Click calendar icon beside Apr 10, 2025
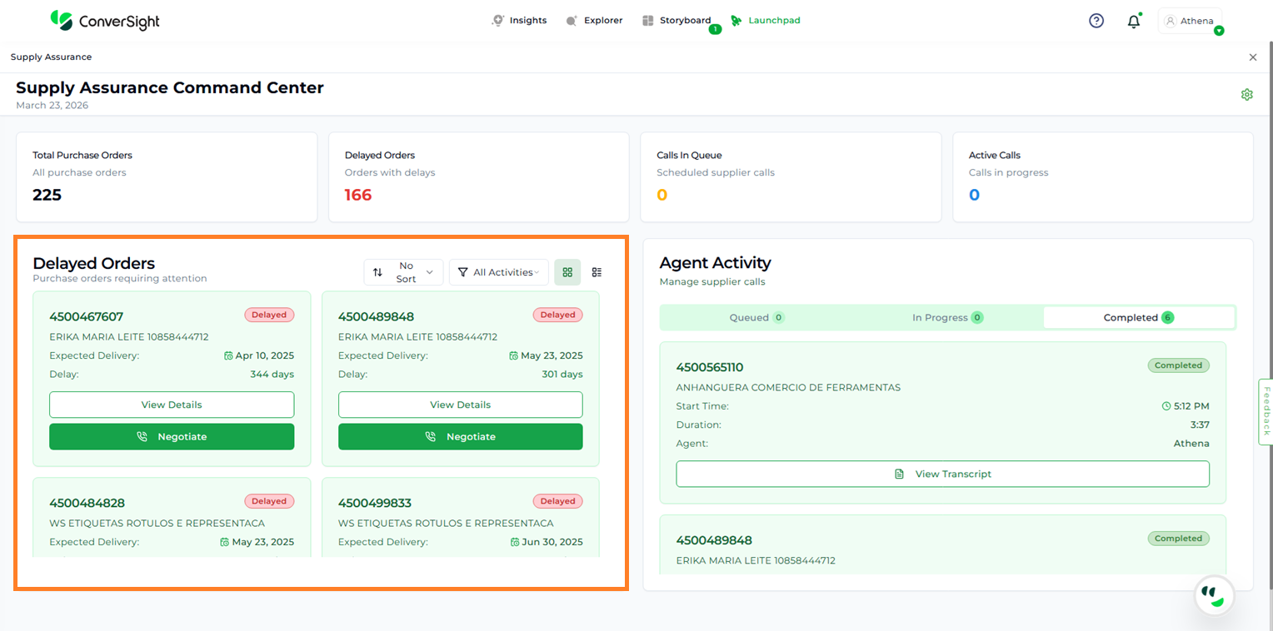Screen dimensions: 1273x631 coord(228,355)
